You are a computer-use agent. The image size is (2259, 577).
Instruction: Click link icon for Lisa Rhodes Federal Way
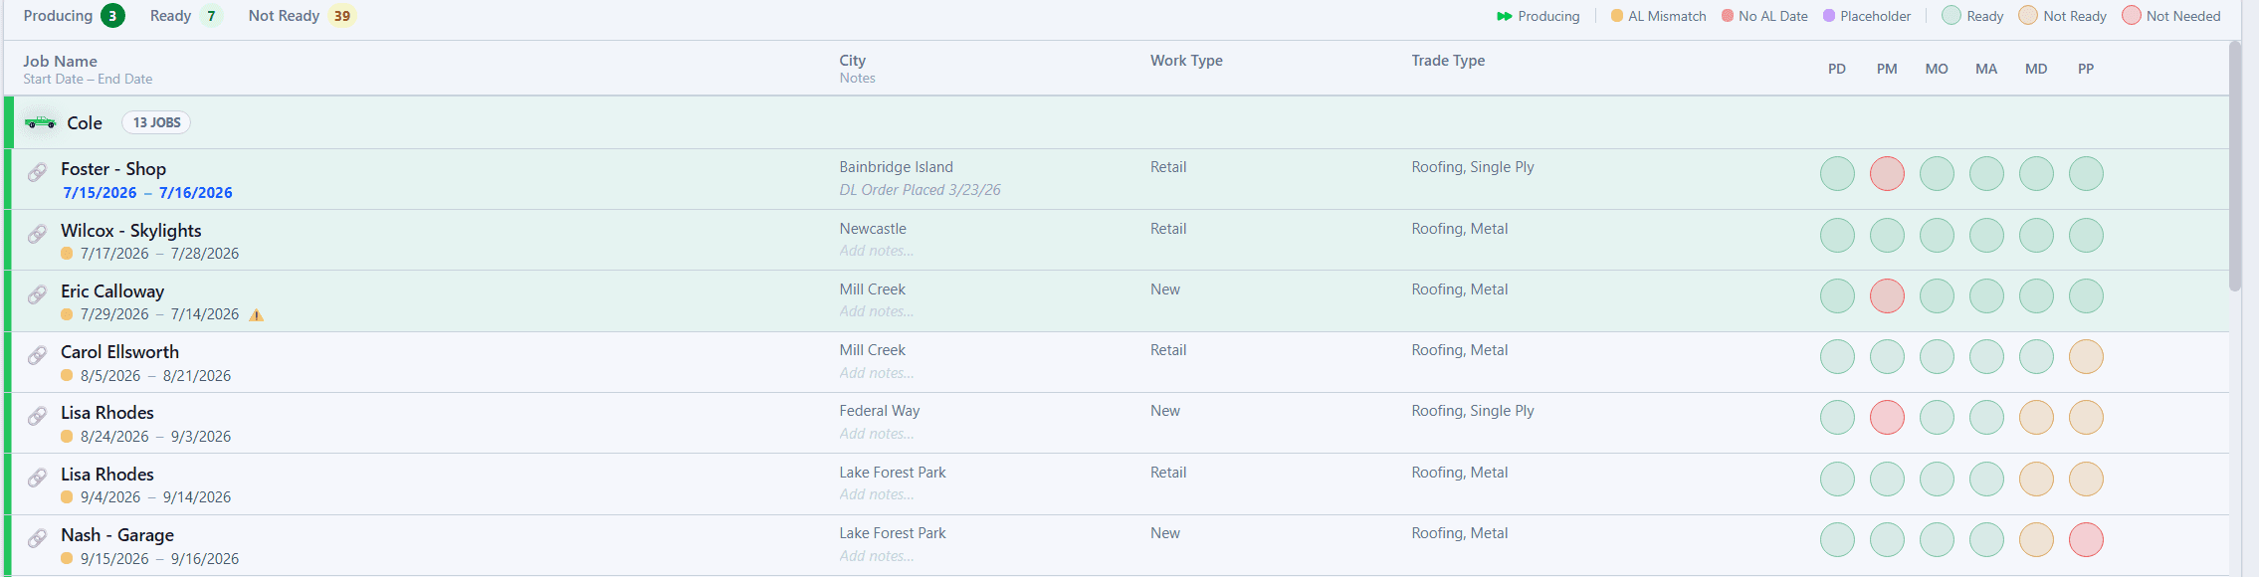point(37,416)
